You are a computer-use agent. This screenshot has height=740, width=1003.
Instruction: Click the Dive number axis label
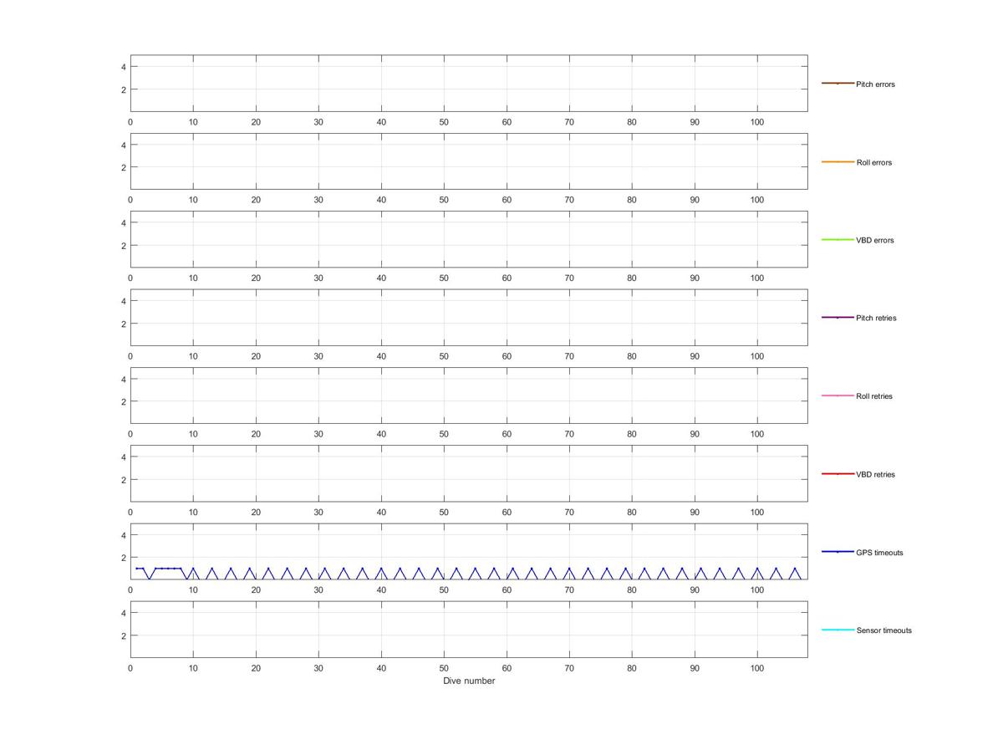click(469, 681)
